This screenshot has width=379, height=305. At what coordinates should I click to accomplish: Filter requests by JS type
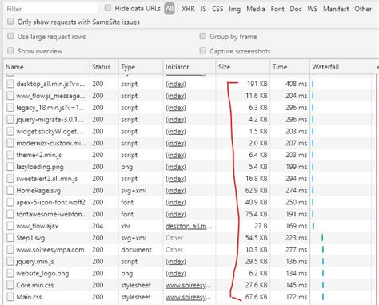point(203,9)
